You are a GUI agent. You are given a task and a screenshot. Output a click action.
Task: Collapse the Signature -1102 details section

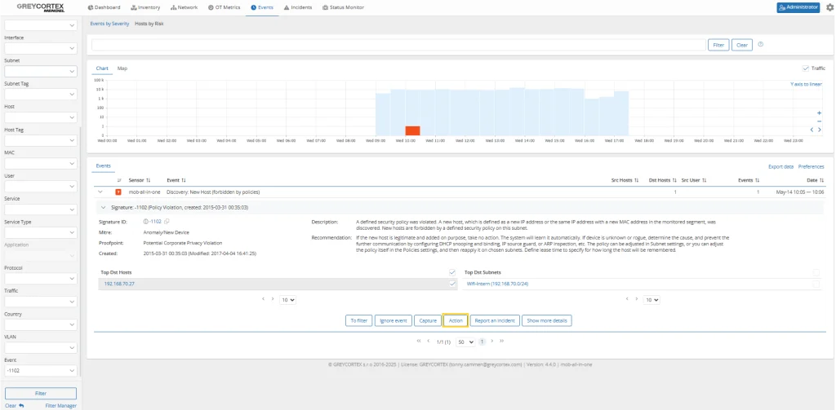(104, 208)
